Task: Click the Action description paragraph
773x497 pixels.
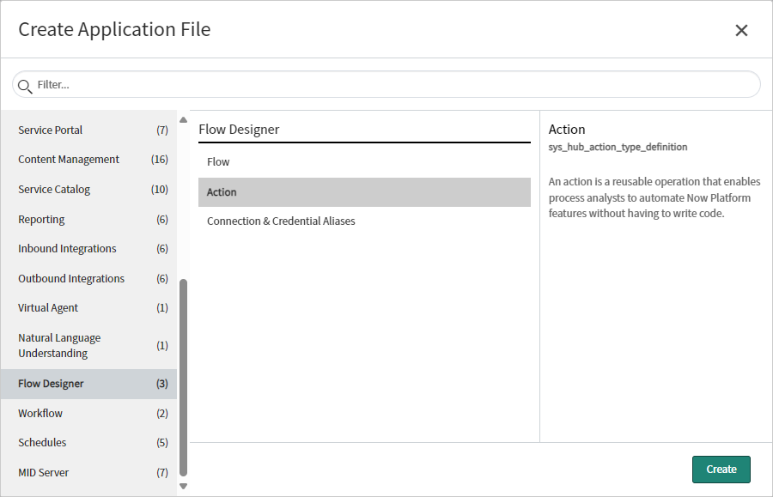Action: pos(654,197)
